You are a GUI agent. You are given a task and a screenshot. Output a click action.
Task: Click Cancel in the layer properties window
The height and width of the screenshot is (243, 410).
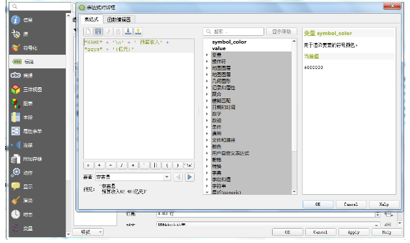(321, 232)
